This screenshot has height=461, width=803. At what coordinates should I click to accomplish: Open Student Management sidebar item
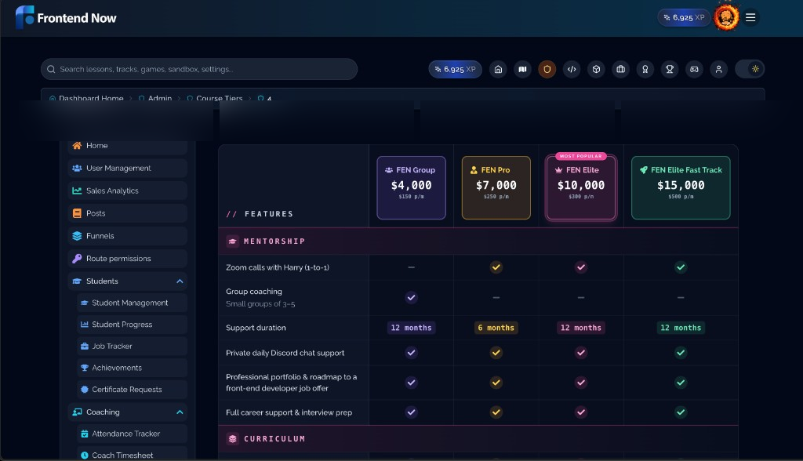click(x=132, y=303)
